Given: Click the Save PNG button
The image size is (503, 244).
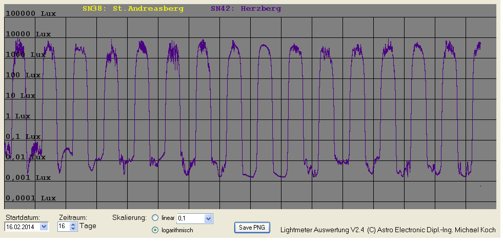Looking at the screenshot, I should (252, 228).
